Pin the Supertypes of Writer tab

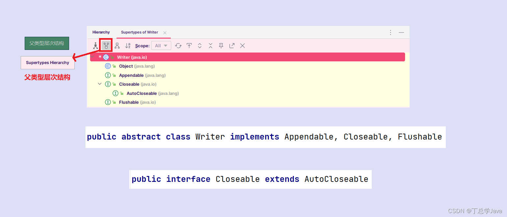click(x=221, y=45)
